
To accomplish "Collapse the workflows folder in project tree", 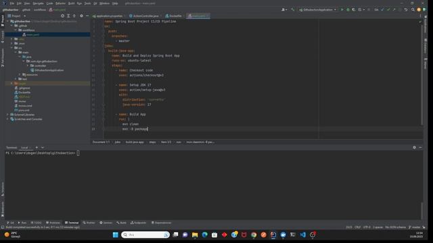I will click(x=16, y=30).
